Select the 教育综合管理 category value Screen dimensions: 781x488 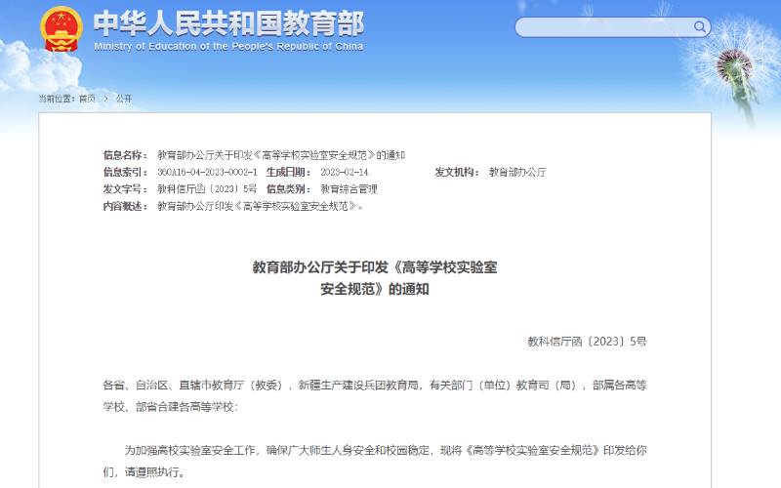click(349, 189)
